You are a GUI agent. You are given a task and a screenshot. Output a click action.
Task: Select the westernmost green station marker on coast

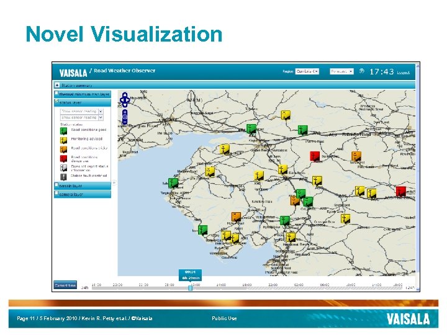[x=173, y=182]
